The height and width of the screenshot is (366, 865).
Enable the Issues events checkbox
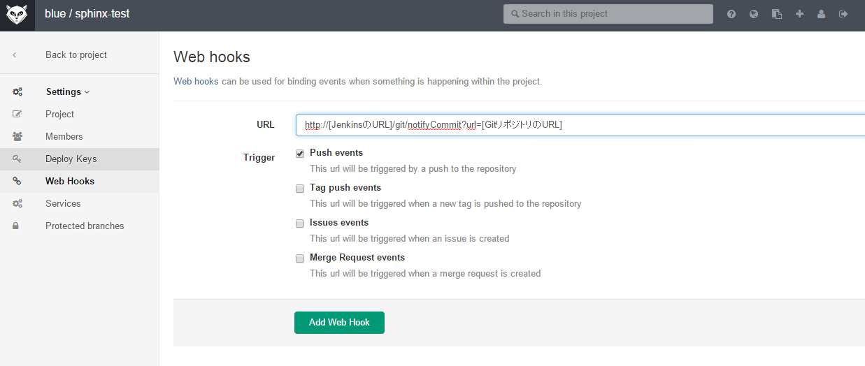[x=300, y=223]
